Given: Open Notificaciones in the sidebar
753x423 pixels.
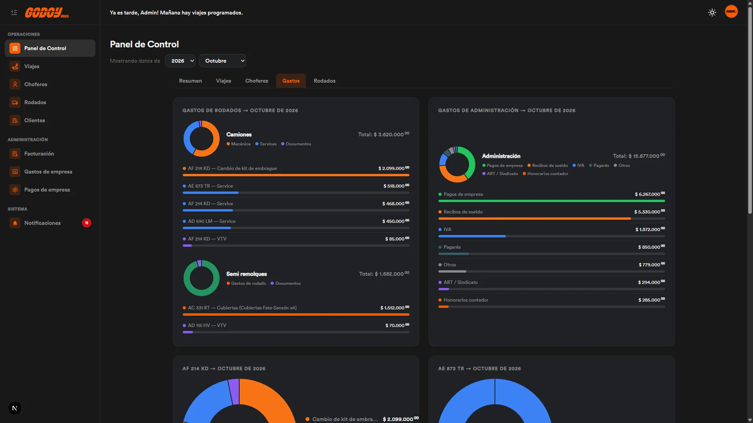Looking at the screenshot, I should (x=50, y=223).
